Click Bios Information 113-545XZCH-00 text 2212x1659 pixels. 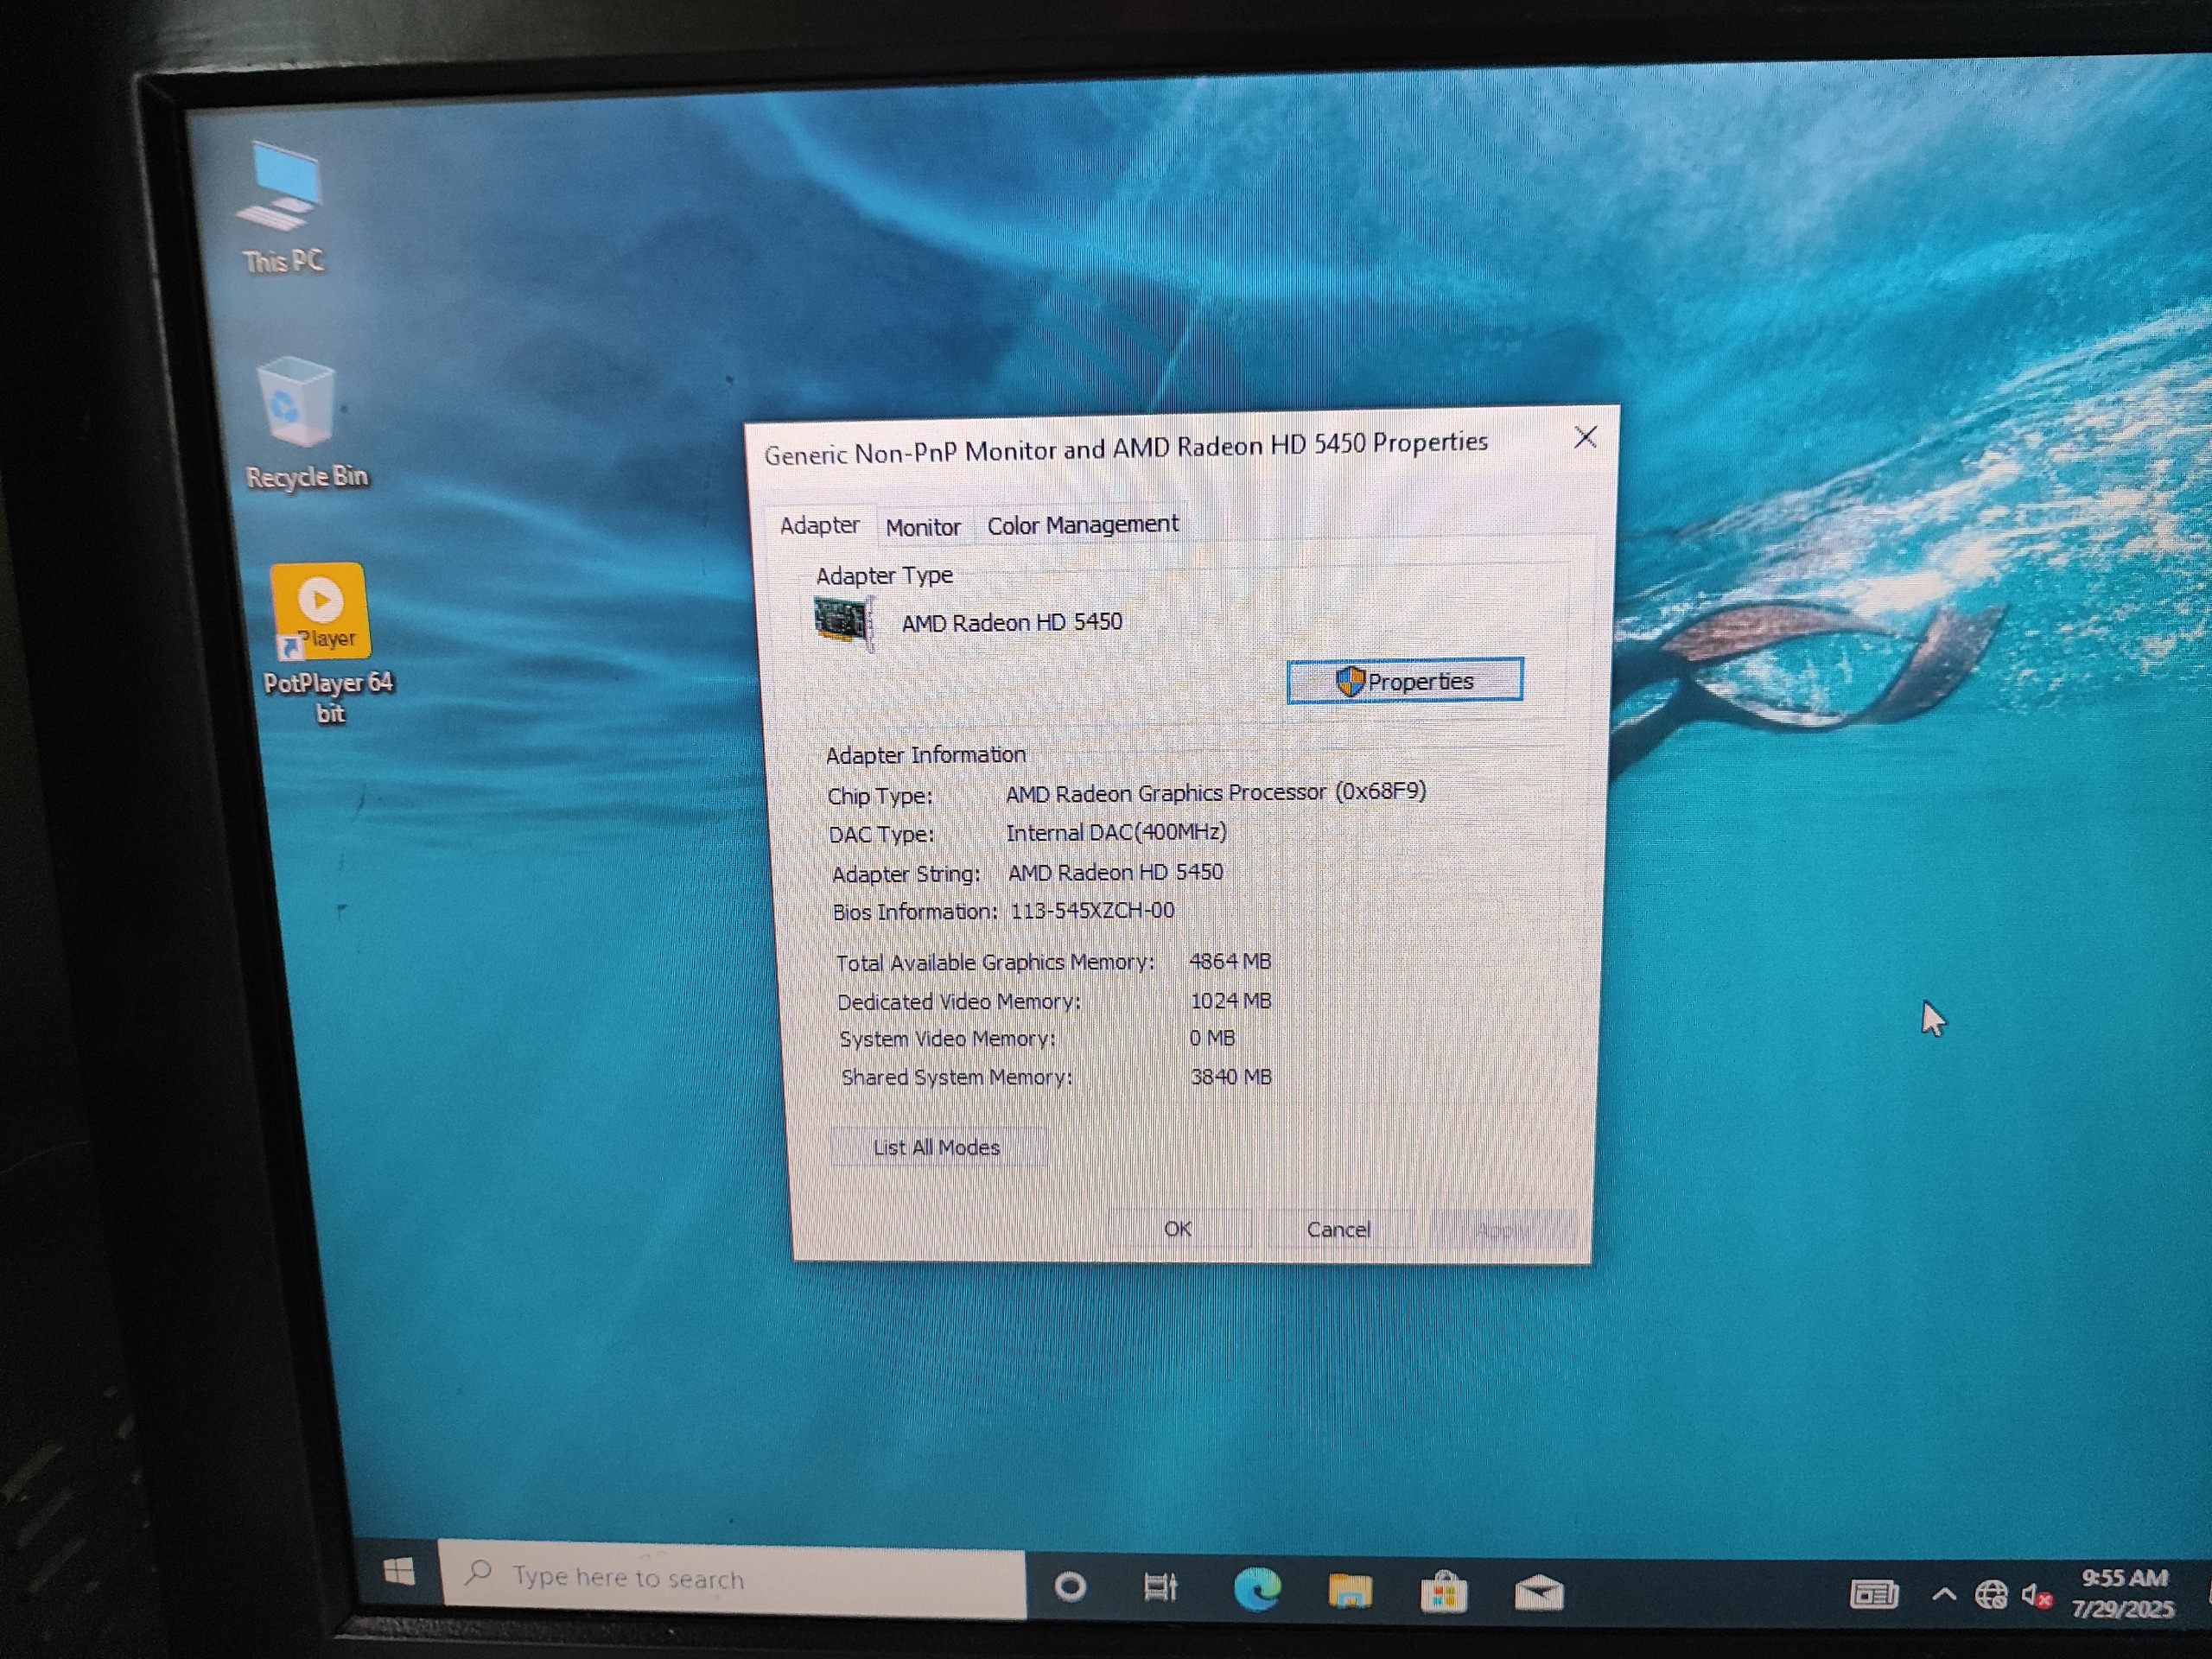tap(1092, 911)
